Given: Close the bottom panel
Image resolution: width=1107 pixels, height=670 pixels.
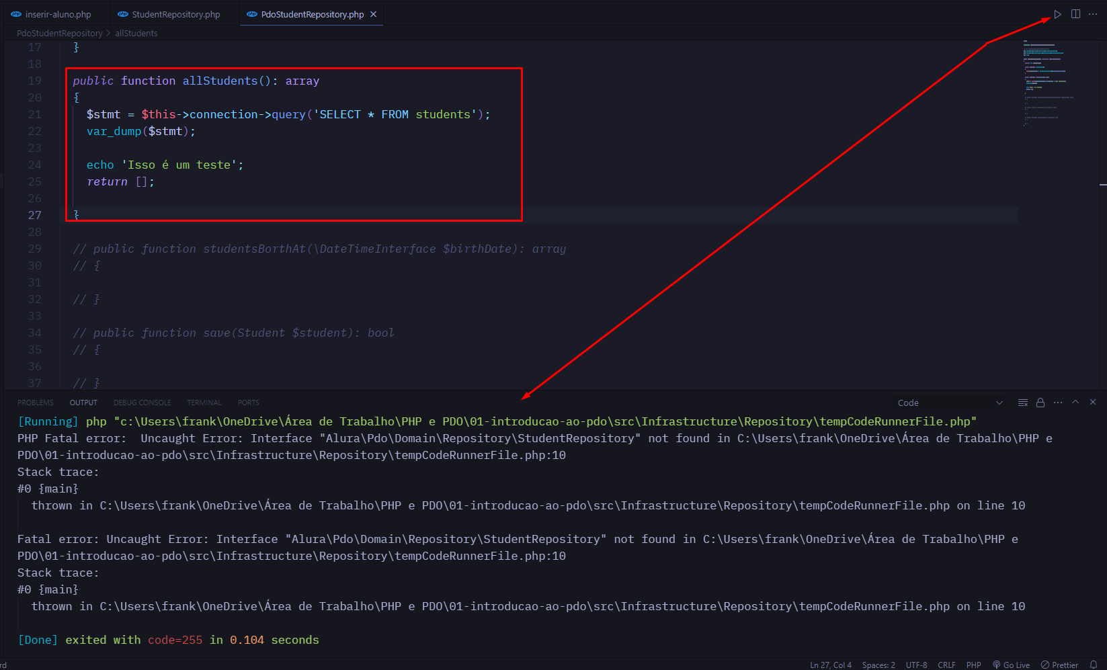Looking at the screenshot, I should 1093,402.
